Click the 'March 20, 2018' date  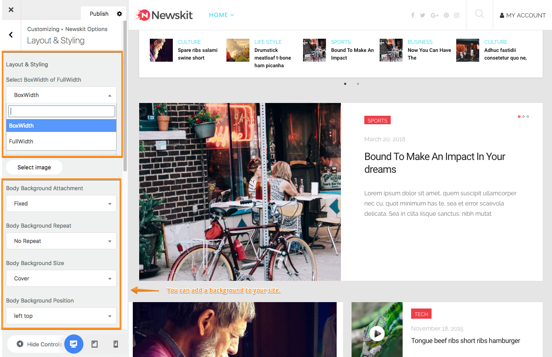(x=385, y=139)
